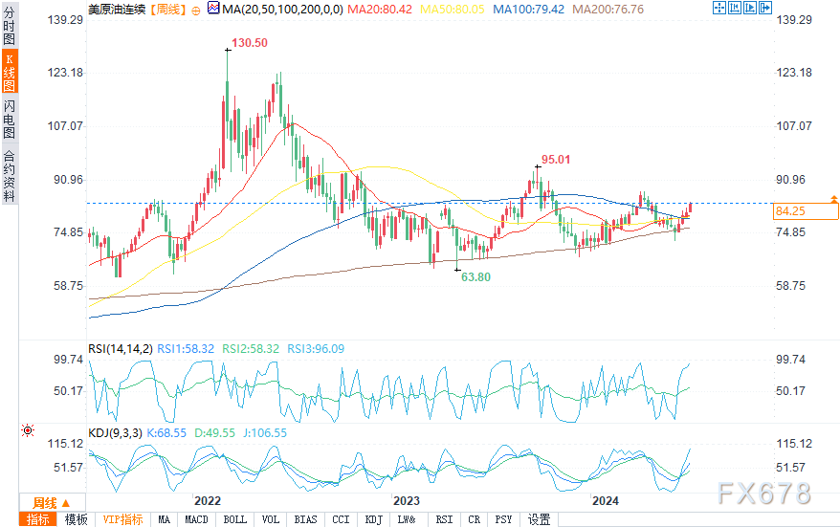Click the orange price alert marker above 84.25
840x527 pixels.
tap(833, 199)
